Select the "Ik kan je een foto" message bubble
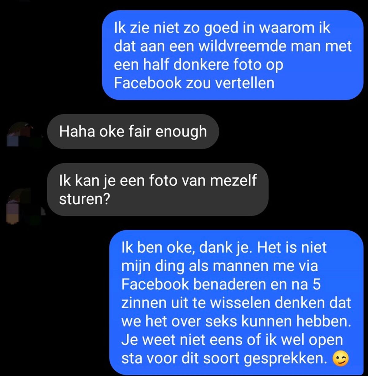Screen dimensions: 368x376 click(158, 189)
